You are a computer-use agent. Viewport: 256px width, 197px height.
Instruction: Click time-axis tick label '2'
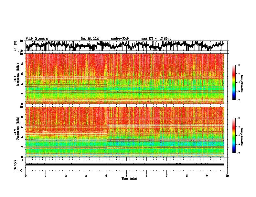coord(66,176)
